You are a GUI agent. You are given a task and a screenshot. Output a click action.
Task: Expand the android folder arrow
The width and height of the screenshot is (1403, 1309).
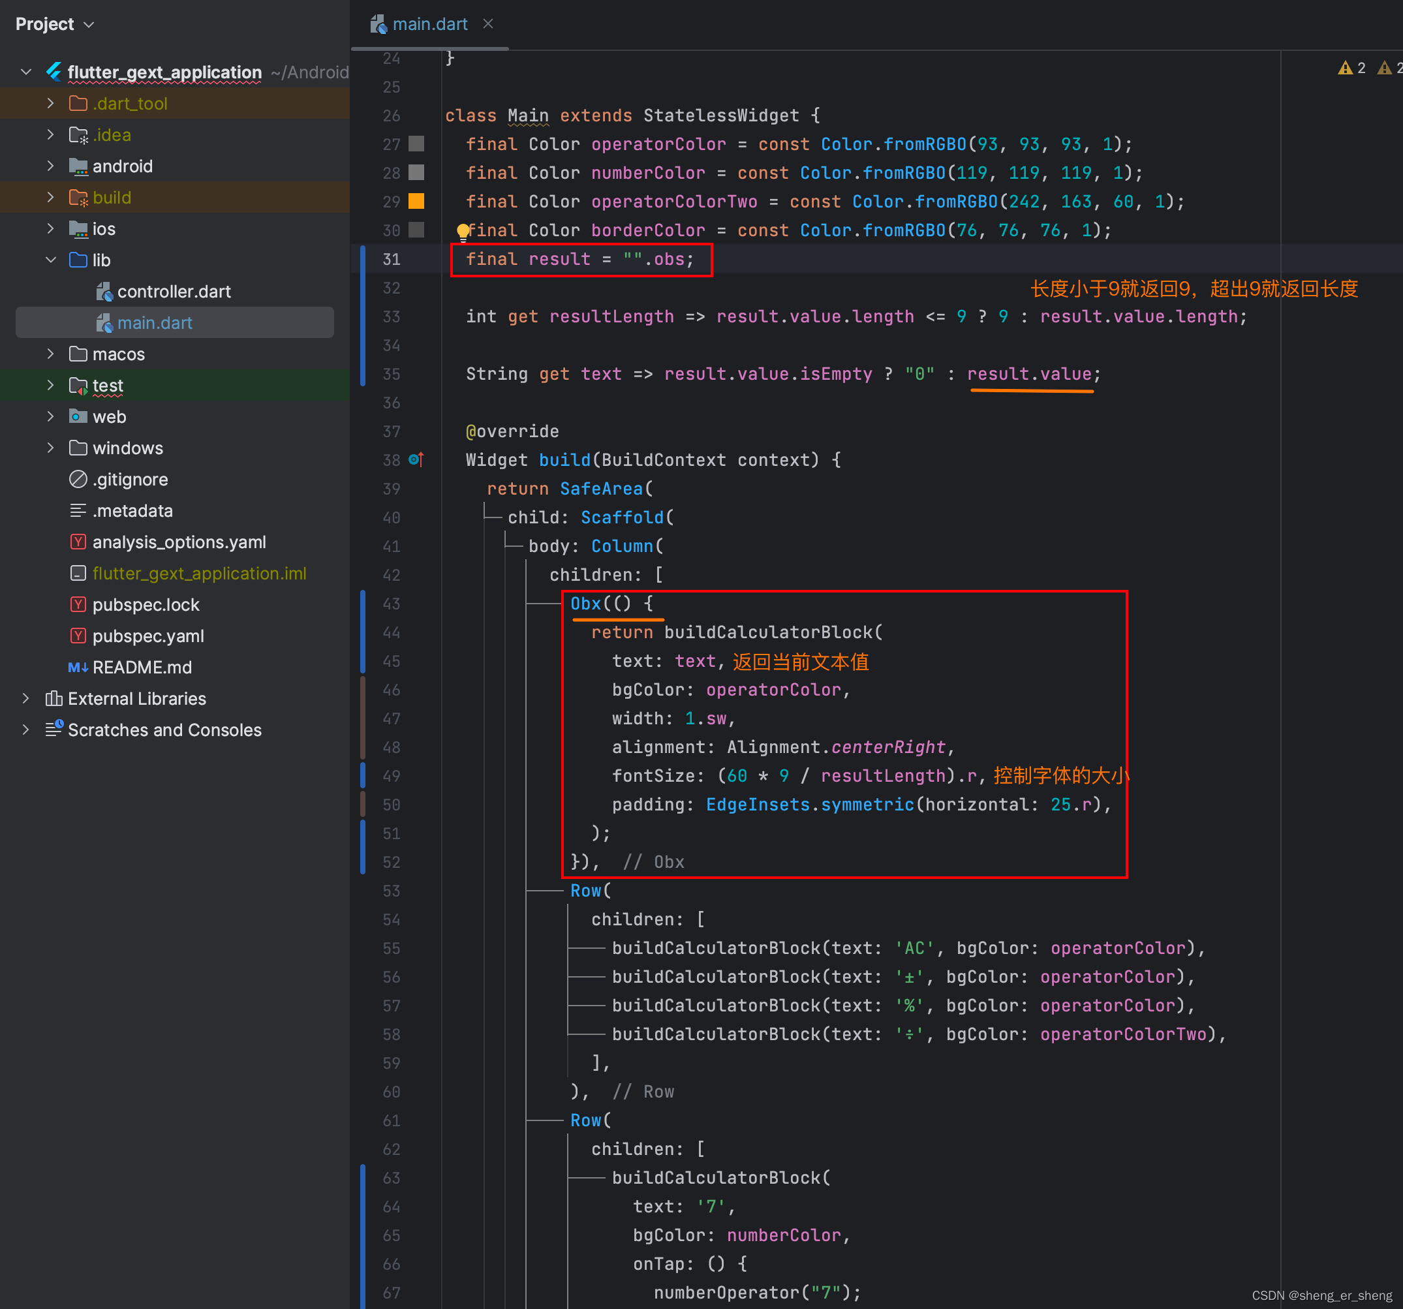(50, 166)
